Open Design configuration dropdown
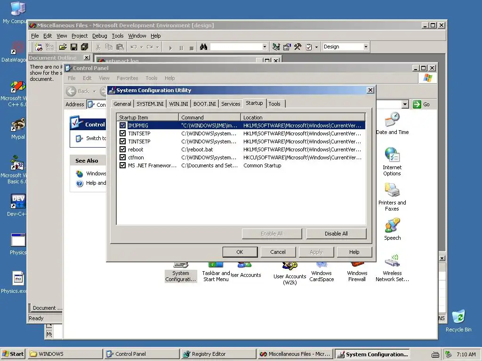This screenshot has height=361, width=482. (x=366, y=47)
